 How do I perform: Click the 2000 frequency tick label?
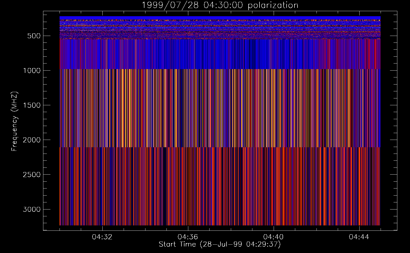(32, 140)
